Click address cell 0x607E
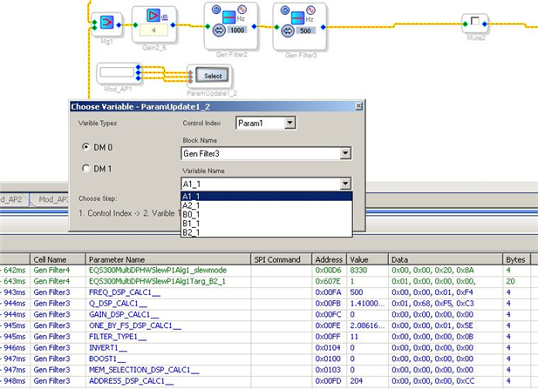This screenshot has width=538, height=389. (x=328, y=281)
